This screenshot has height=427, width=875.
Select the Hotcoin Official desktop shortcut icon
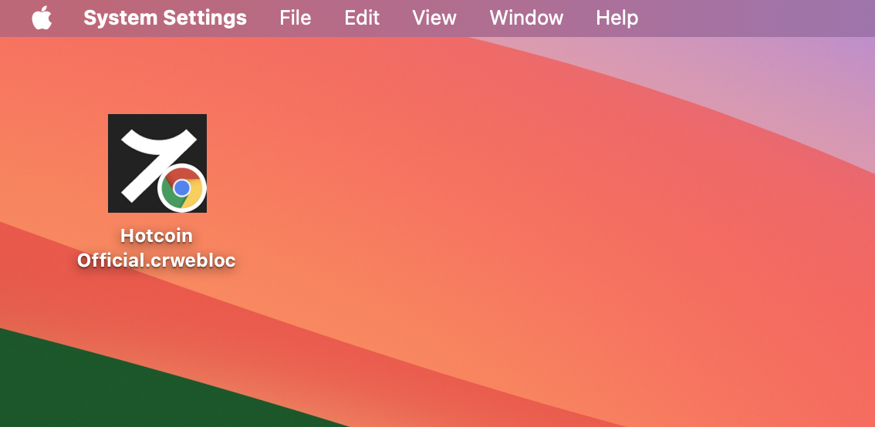point(157,163)
